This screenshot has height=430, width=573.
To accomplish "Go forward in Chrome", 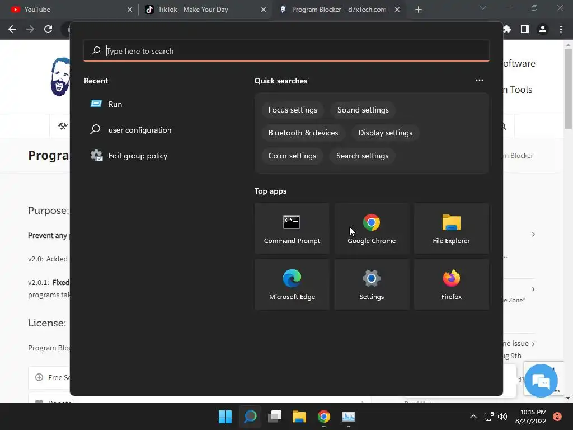I will 30,29.
